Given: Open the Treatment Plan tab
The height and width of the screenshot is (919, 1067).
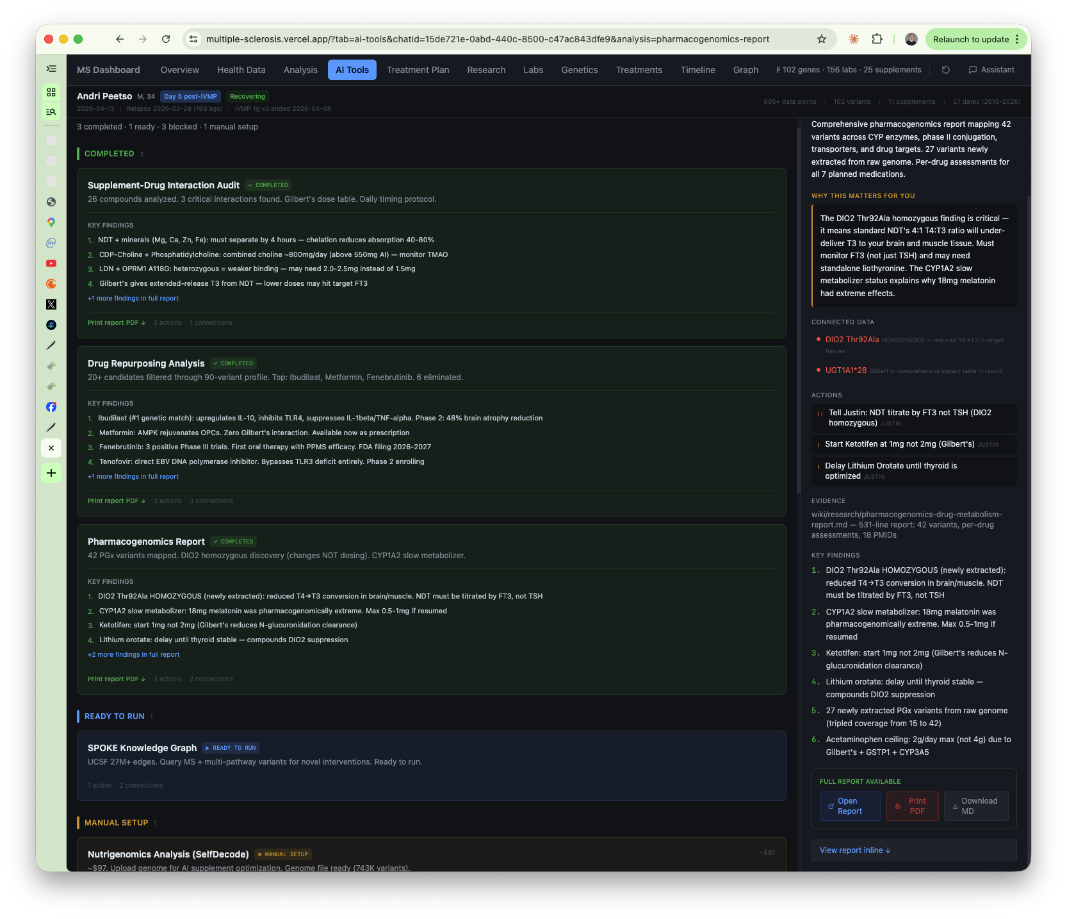Looking at the screenshot, I should pyautogui.click(x=418, y=70).
